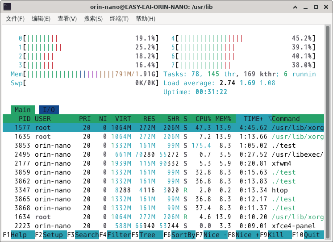Click the terminal icon in the title bar
333x242 pixels.
coord(7,7)
